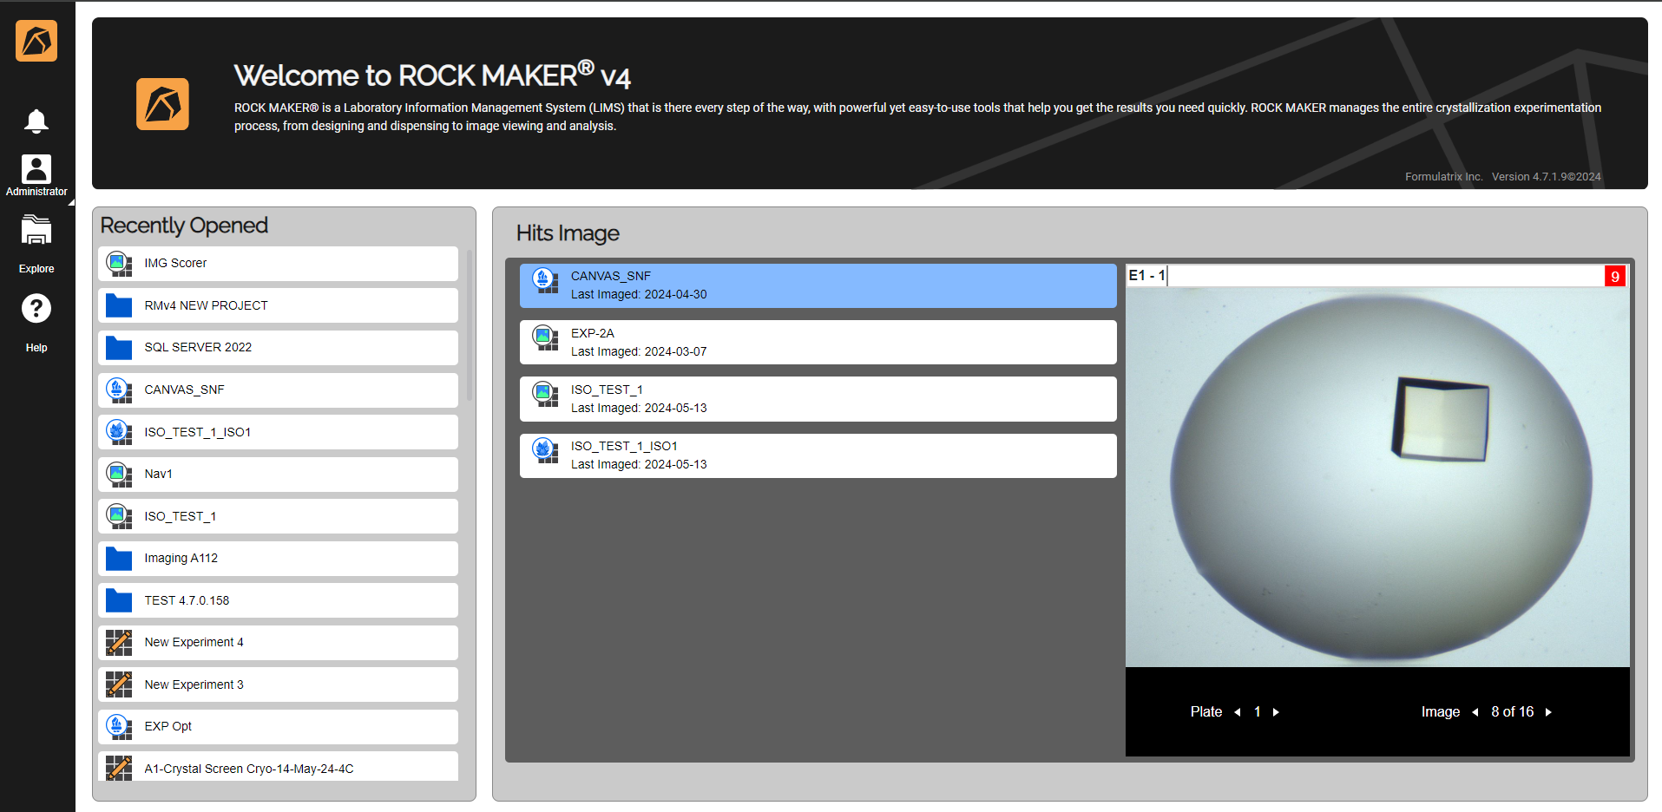Open A1-Crystal Screen Cryo-14-May-24-4C entry

[x=278, y=767]
